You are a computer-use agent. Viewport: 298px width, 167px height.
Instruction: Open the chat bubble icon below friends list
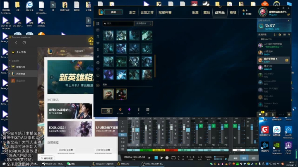[260, 115]
